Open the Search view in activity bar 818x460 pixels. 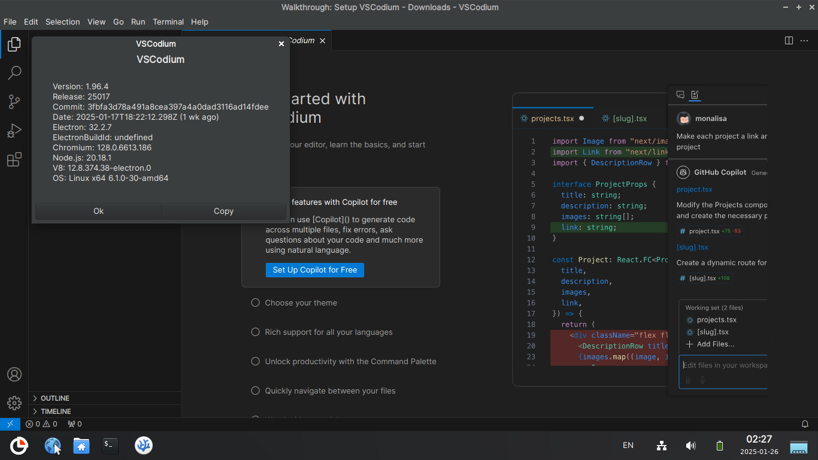pyautogui.click(x=14, y=73)
